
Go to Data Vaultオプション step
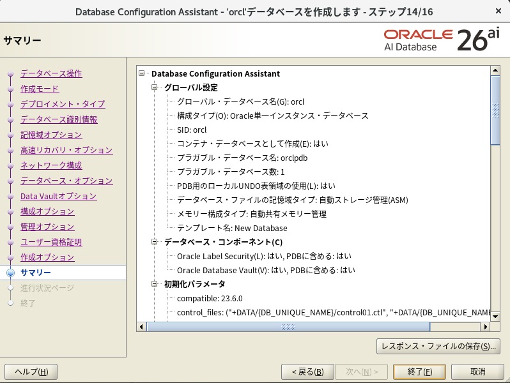point(59,196)
